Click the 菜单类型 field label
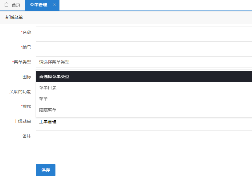 click(22, 62)
